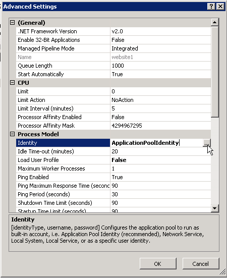Screen dimensions: 227x278
Task: Select the Enable 32-Bit Applications value
Action: click(x=160, y=40)
